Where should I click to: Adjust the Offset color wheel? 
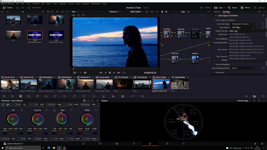click(87, 119)
